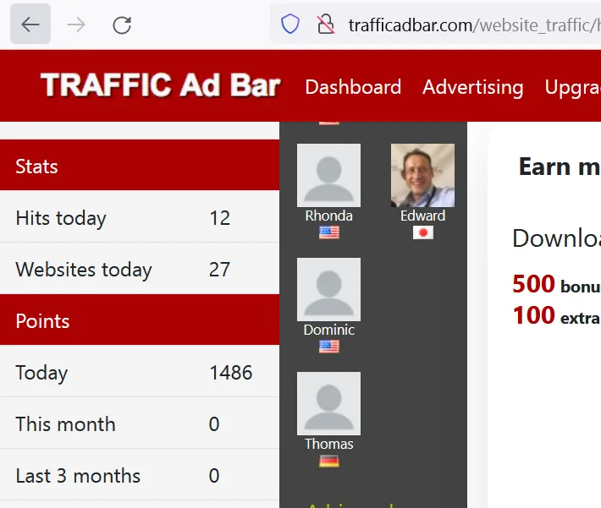Open the shield tracking protection icon

[x=290, y=25]
